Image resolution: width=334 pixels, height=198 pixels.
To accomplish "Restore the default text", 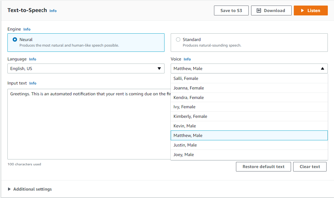I will pyautogui.click(x=263, y=167).
